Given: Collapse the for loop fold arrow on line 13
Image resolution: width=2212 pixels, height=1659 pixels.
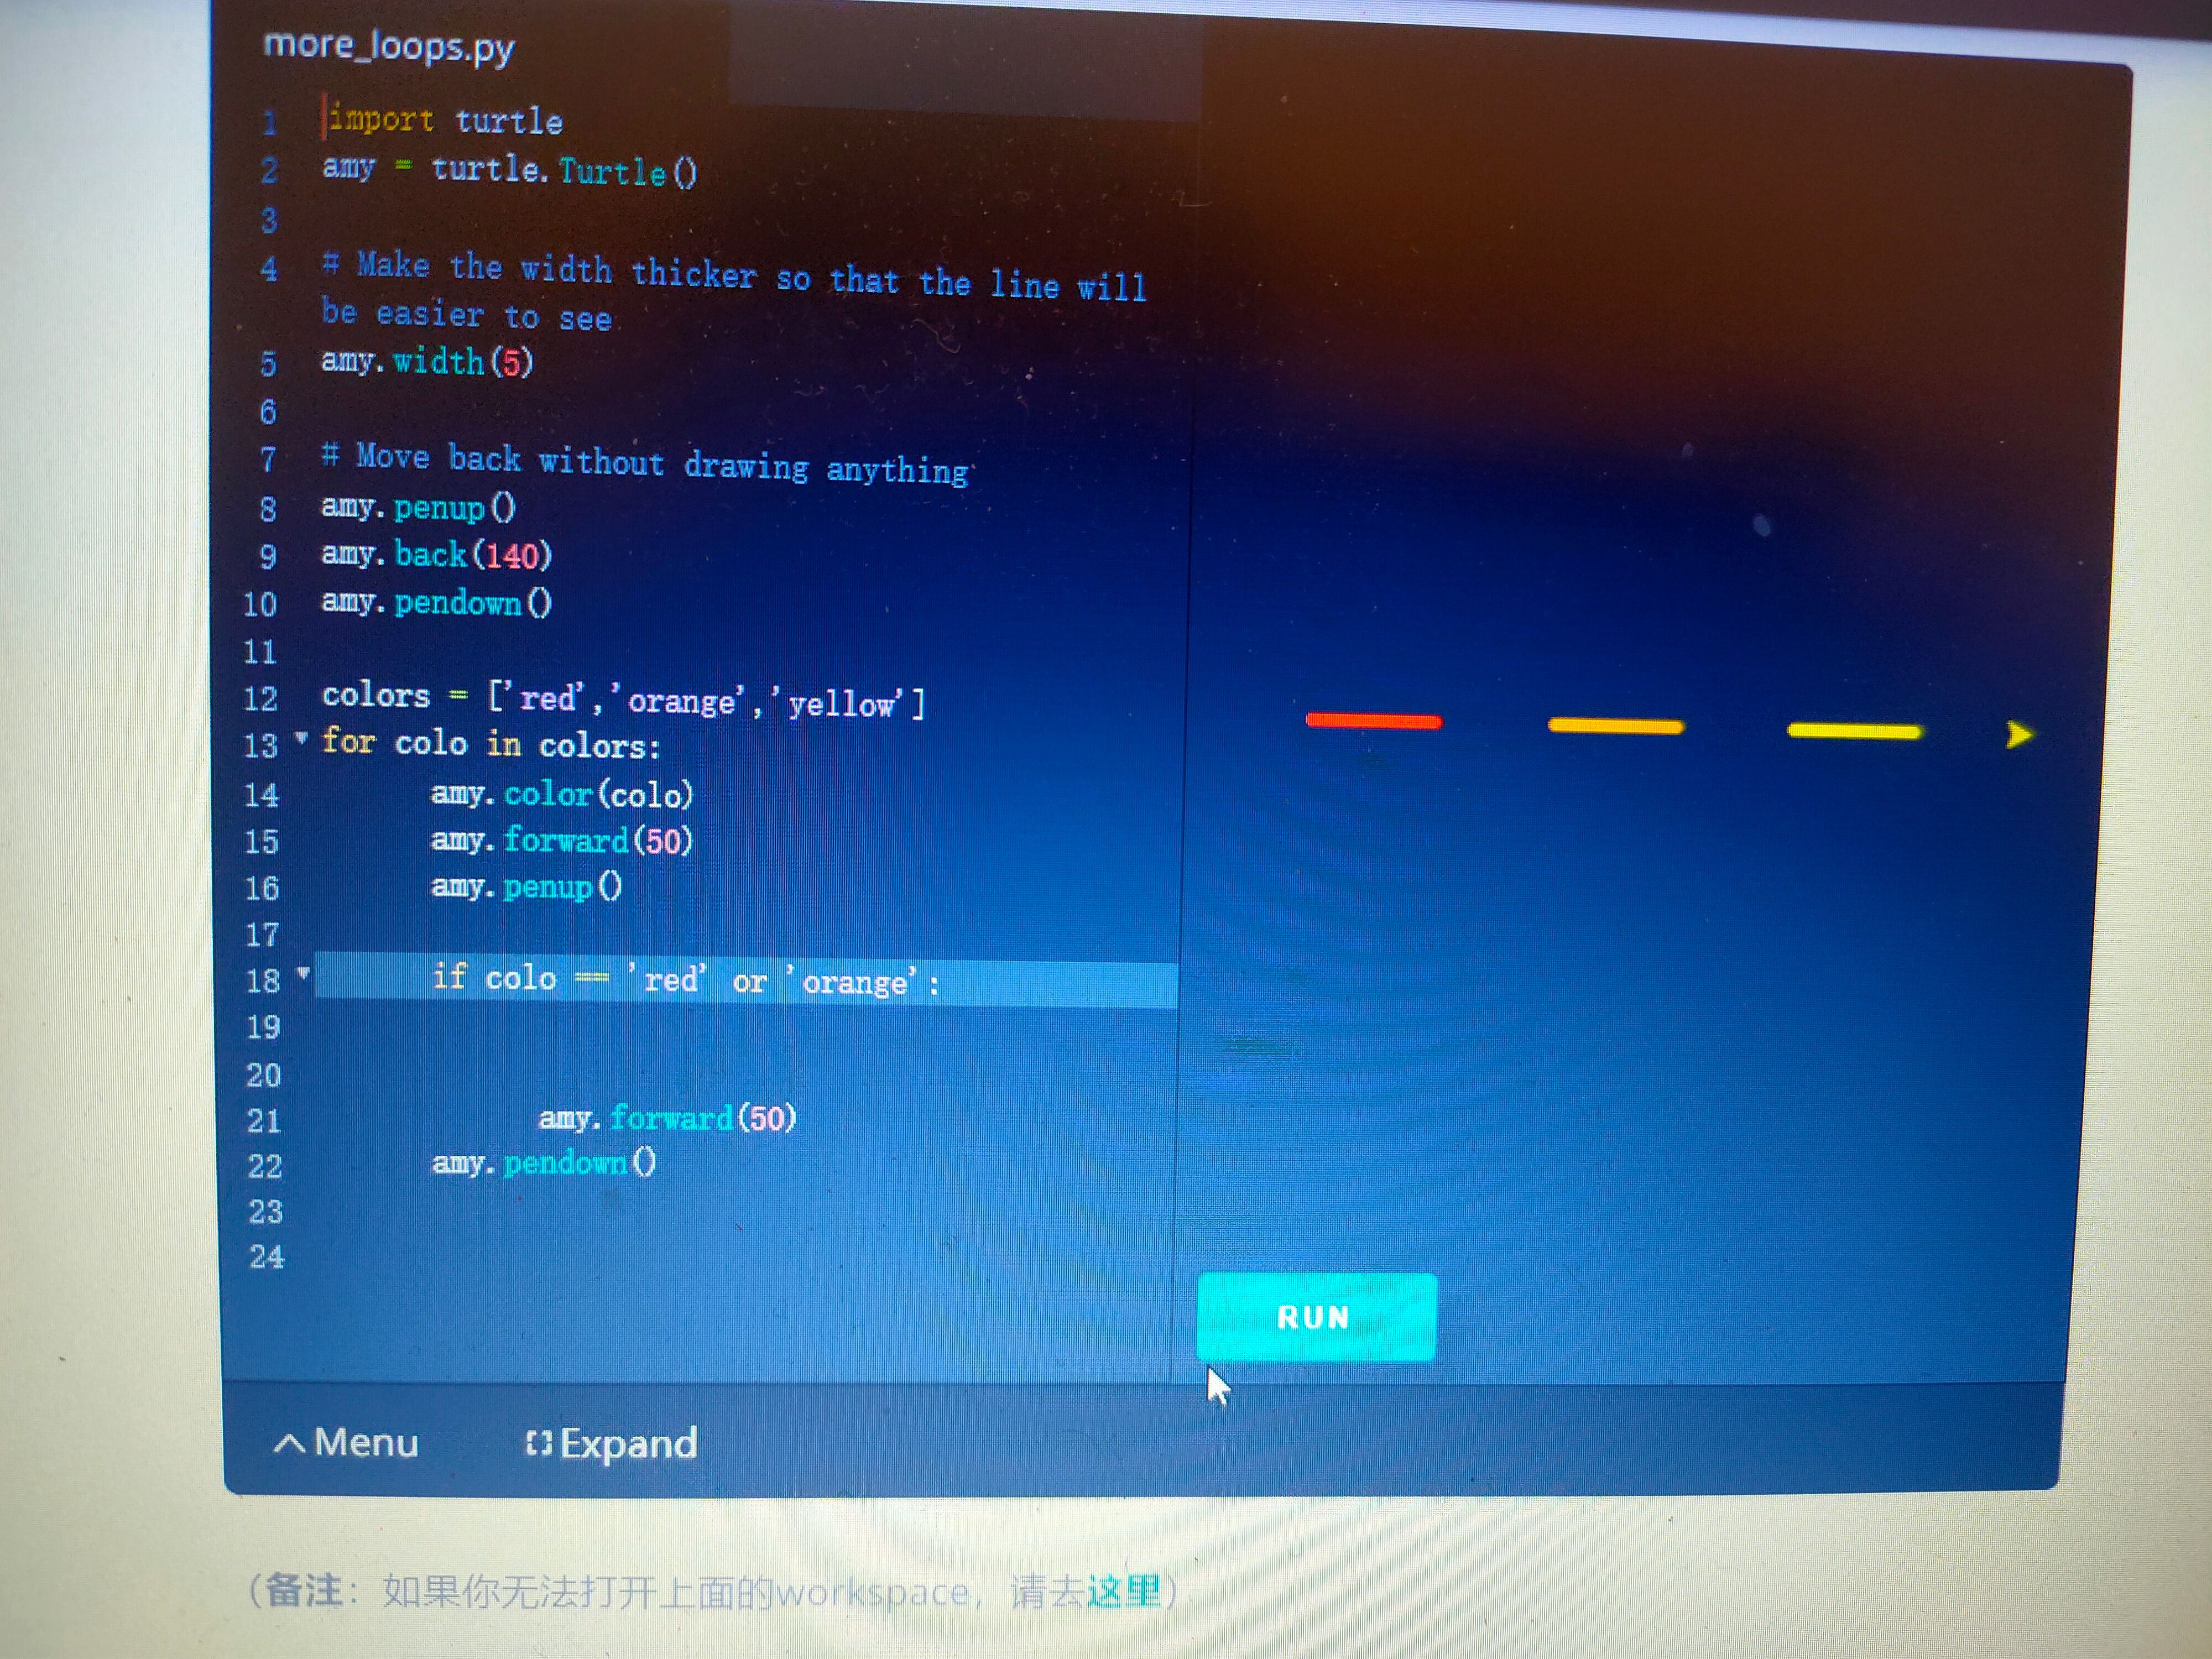Looking at the screenshot, I should pyautogui.click(x=301, y=738).
